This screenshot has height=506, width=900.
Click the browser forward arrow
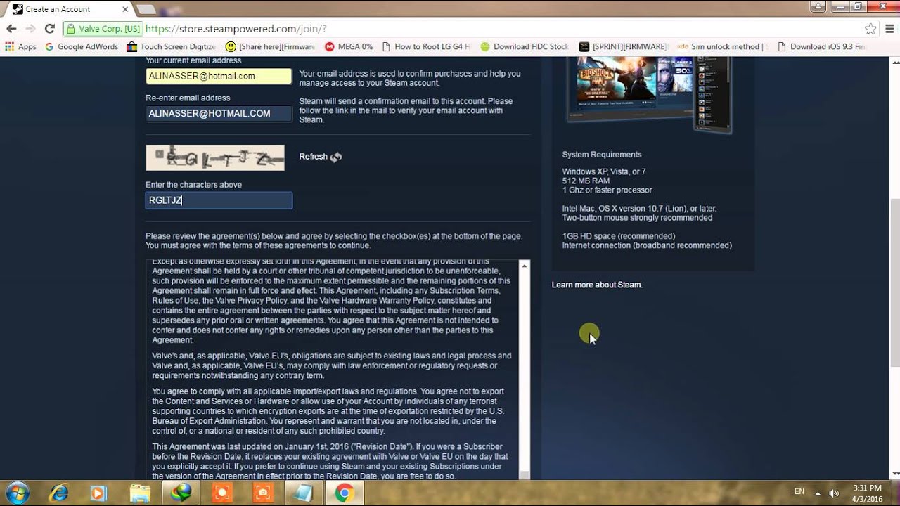(x=30, y=29)
